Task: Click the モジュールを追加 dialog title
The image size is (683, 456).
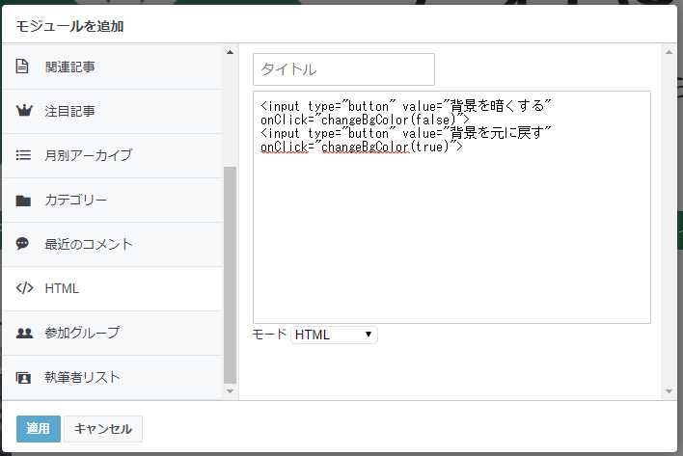Action: coord(69,26)
